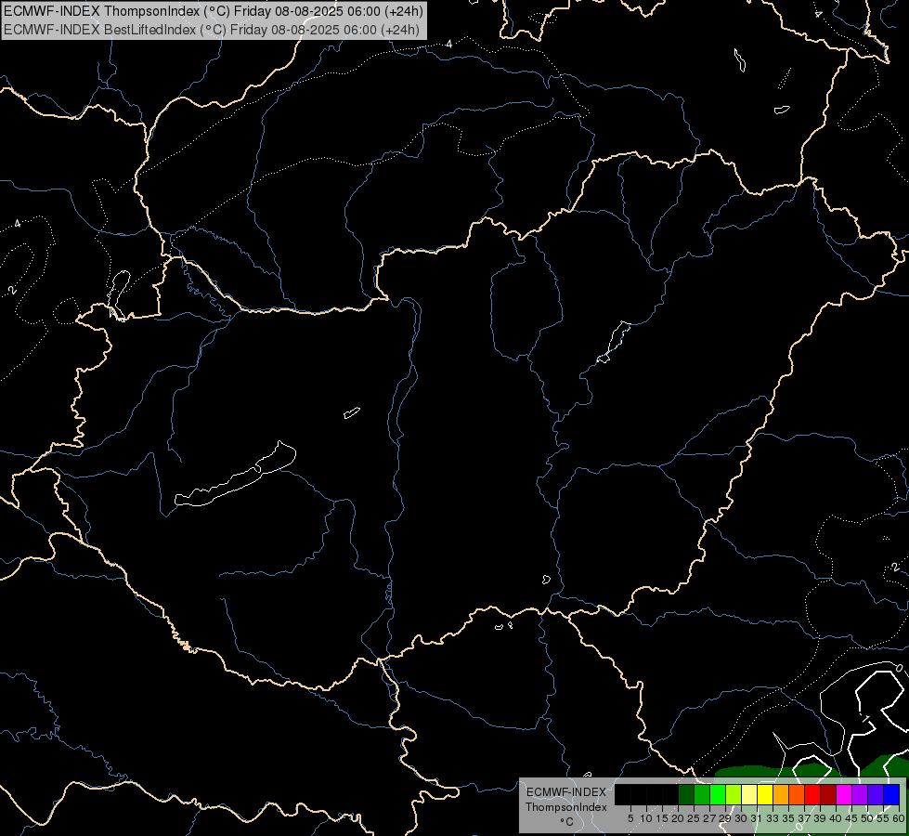Click the legend tick value '60'
Viewport: 909px width, 836px height.
(x=898, y=818)
